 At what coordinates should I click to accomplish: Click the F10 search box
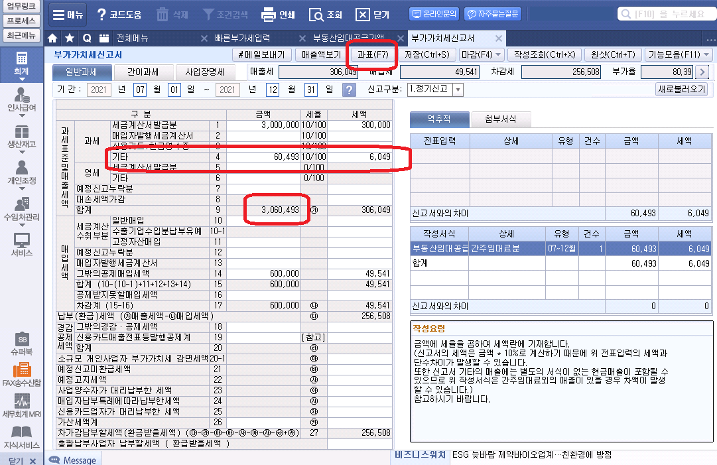click(667, 14)
